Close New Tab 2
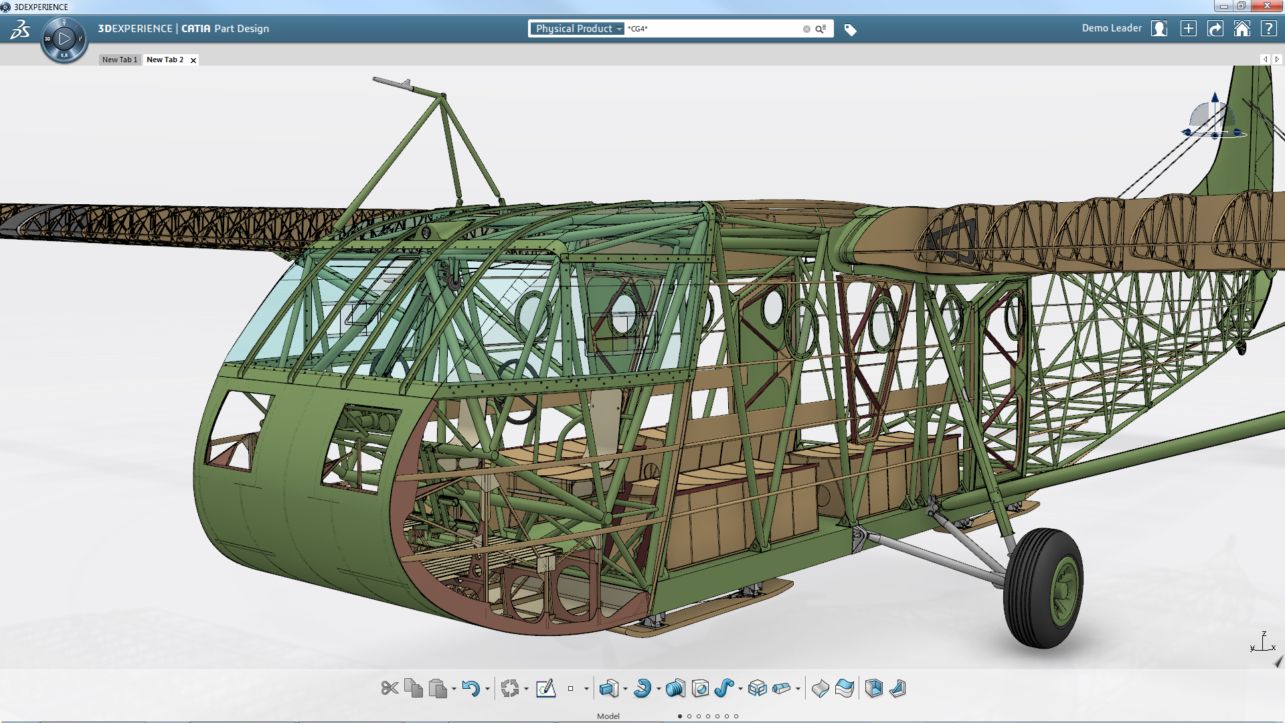Image resolution: width=1285 pixels, height=723 pixels. [x=193, y=60]
